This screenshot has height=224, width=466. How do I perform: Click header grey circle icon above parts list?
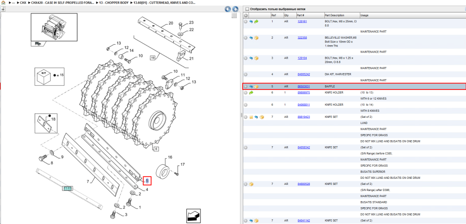[246, 15]
